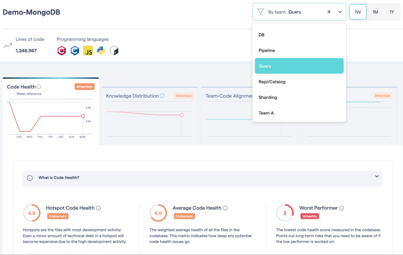Switch time range to 1M
This screenshot has height=255, width=403.
(x=375, y=12)
